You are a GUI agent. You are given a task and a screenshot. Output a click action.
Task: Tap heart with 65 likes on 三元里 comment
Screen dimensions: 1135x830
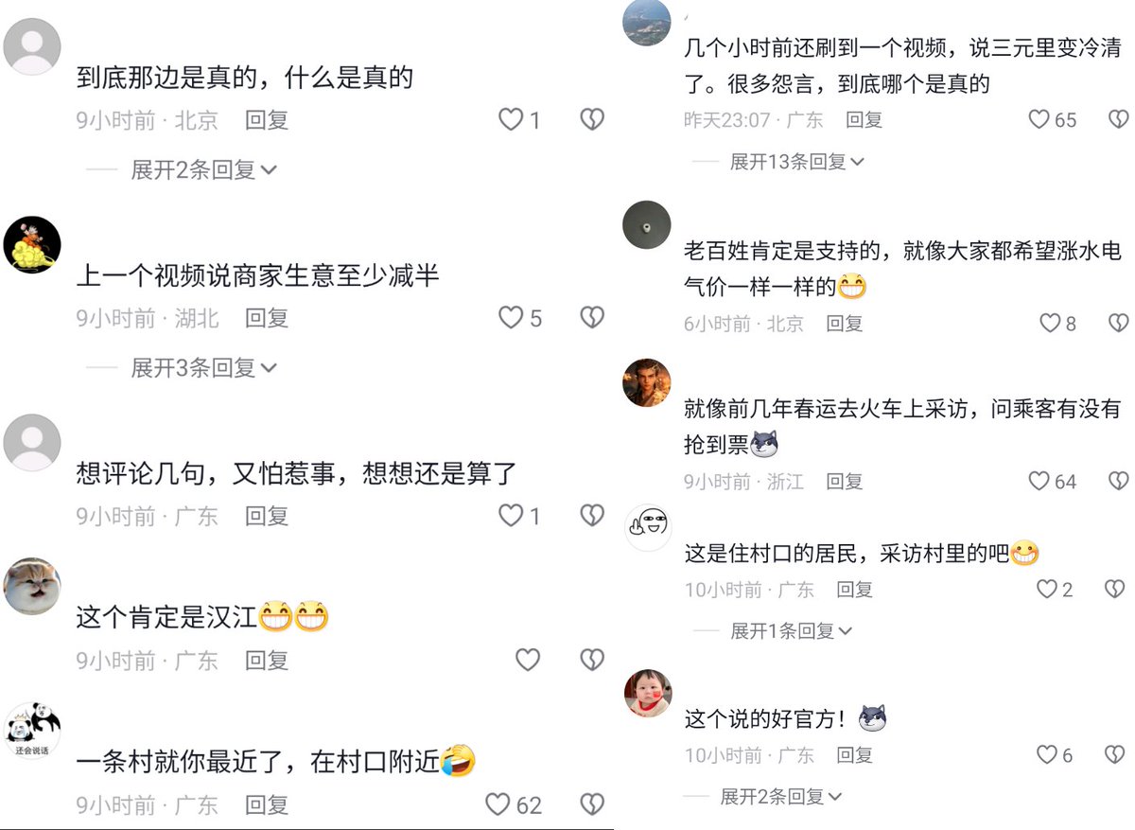(x=1039, y=119)
